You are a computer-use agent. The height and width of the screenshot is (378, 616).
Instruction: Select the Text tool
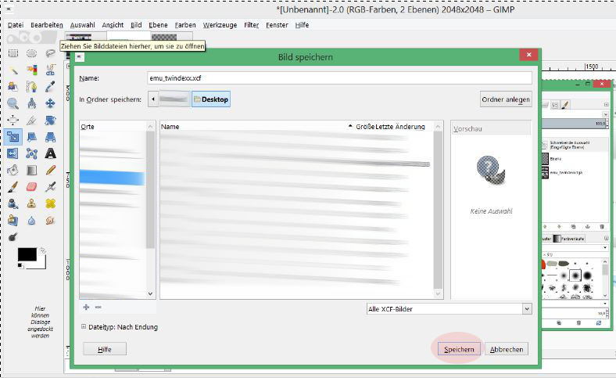pos(50,153)
